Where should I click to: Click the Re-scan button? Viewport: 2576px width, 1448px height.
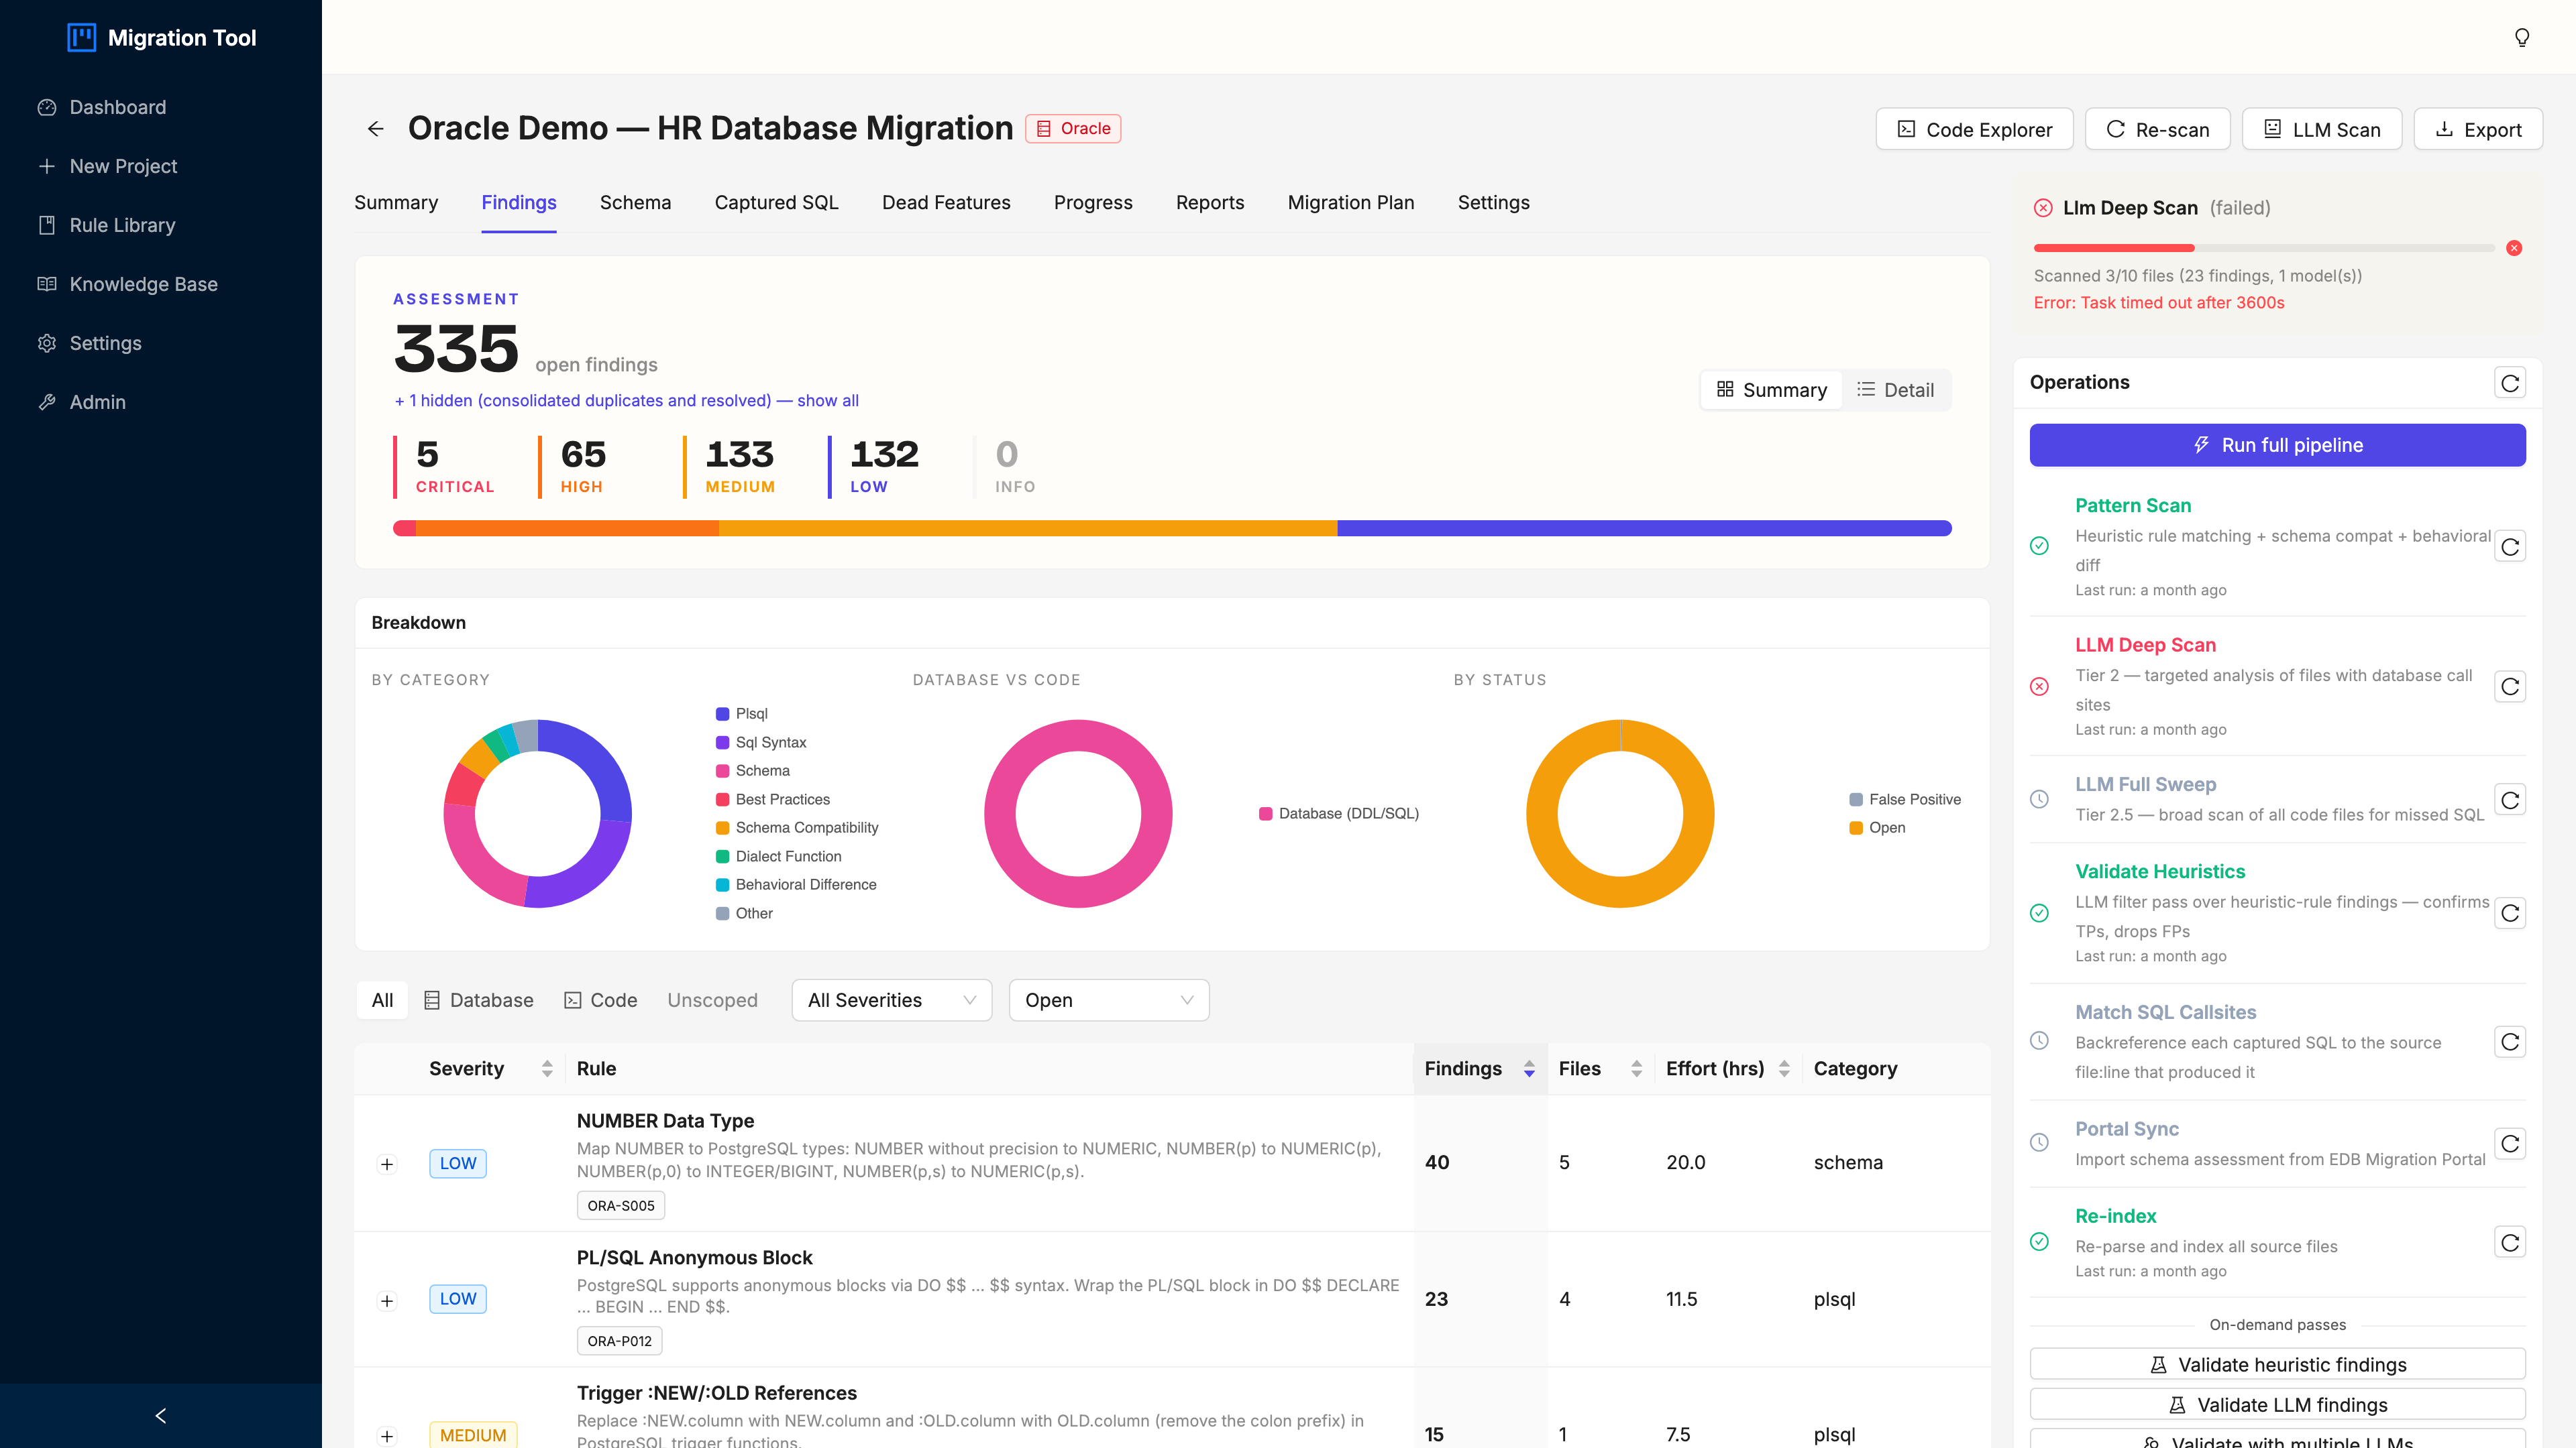2157,129
